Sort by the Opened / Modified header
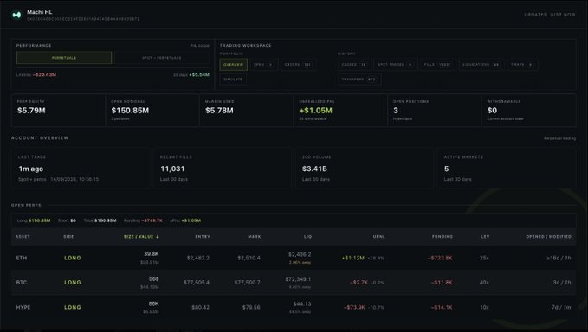Image resolution: width=588 pixels, height=332 pixels. pos(548,237)
